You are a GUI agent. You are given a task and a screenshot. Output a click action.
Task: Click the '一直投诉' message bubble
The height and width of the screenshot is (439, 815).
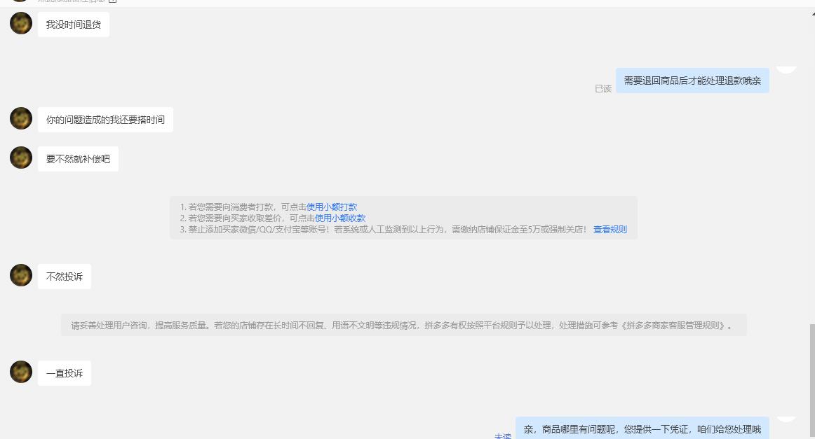tap(64, 372)
